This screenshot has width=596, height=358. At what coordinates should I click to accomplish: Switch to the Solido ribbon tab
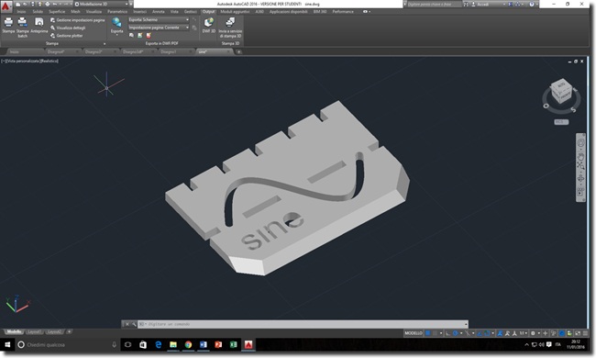(x=38, y=12)
